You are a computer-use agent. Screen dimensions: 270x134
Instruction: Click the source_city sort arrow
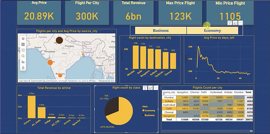(164, 94)
